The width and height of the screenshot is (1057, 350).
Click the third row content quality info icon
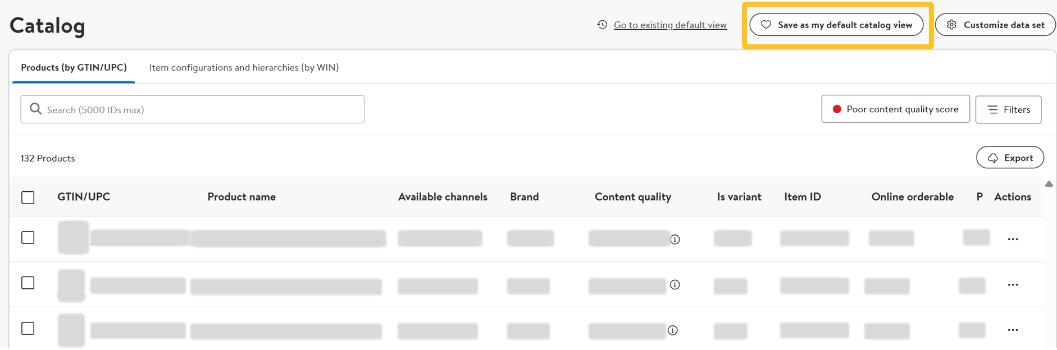(x=673, y=330)
